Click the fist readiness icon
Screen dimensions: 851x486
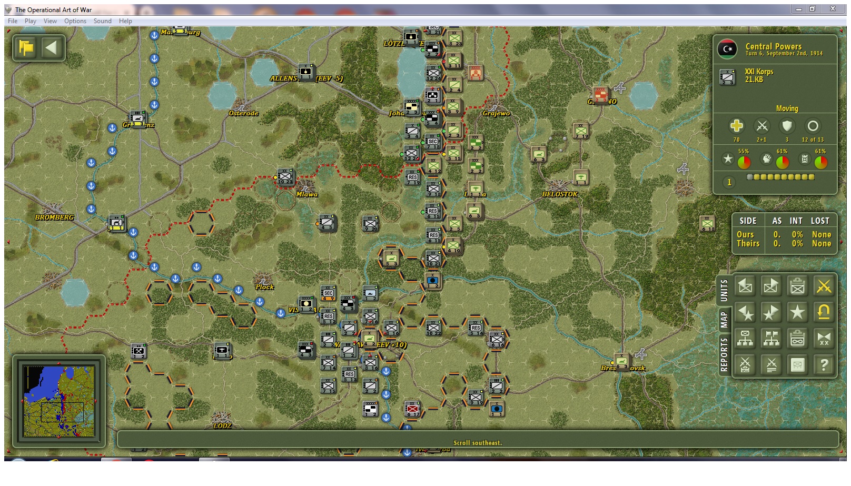[767, 158]
